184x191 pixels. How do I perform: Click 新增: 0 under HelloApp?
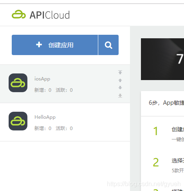pos(43,128)
